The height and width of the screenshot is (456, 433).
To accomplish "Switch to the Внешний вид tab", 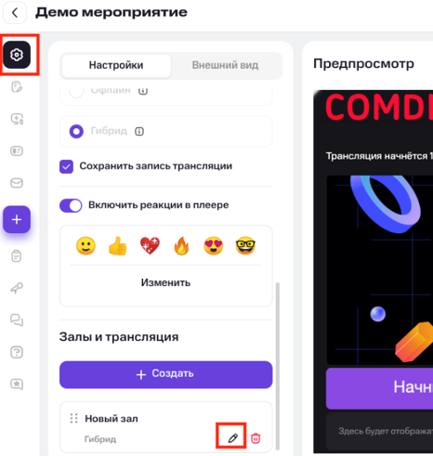I will point(225,65).
